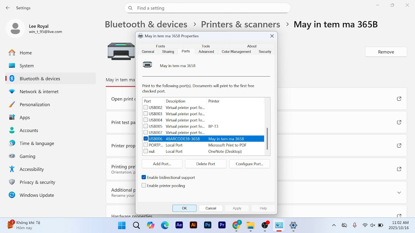Check the USB002 port checkbox

(x=146, y=107)
